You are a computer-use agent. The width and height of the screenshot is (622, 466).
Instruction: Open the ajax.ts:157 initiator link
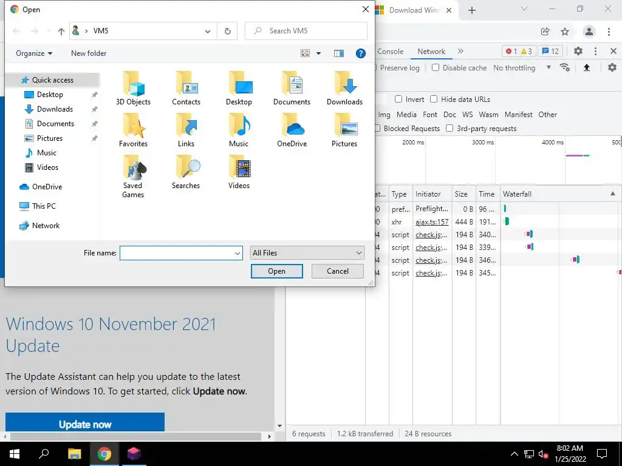pyautogui.click(x=432, y=222)
